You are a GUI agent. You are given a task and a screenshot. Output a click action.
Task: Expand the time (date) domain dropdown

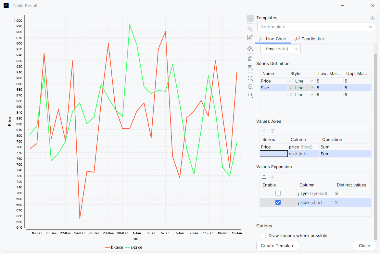point(280,49)
